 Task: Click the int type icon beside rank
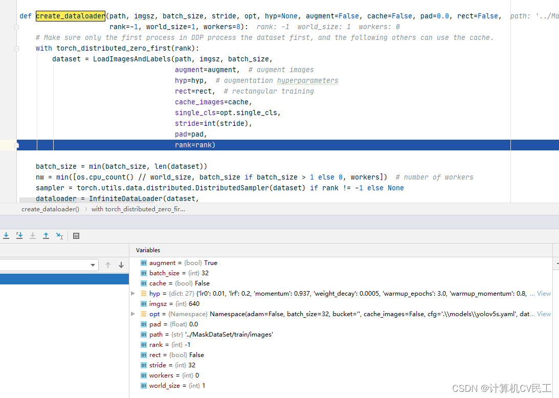point(144,345)
